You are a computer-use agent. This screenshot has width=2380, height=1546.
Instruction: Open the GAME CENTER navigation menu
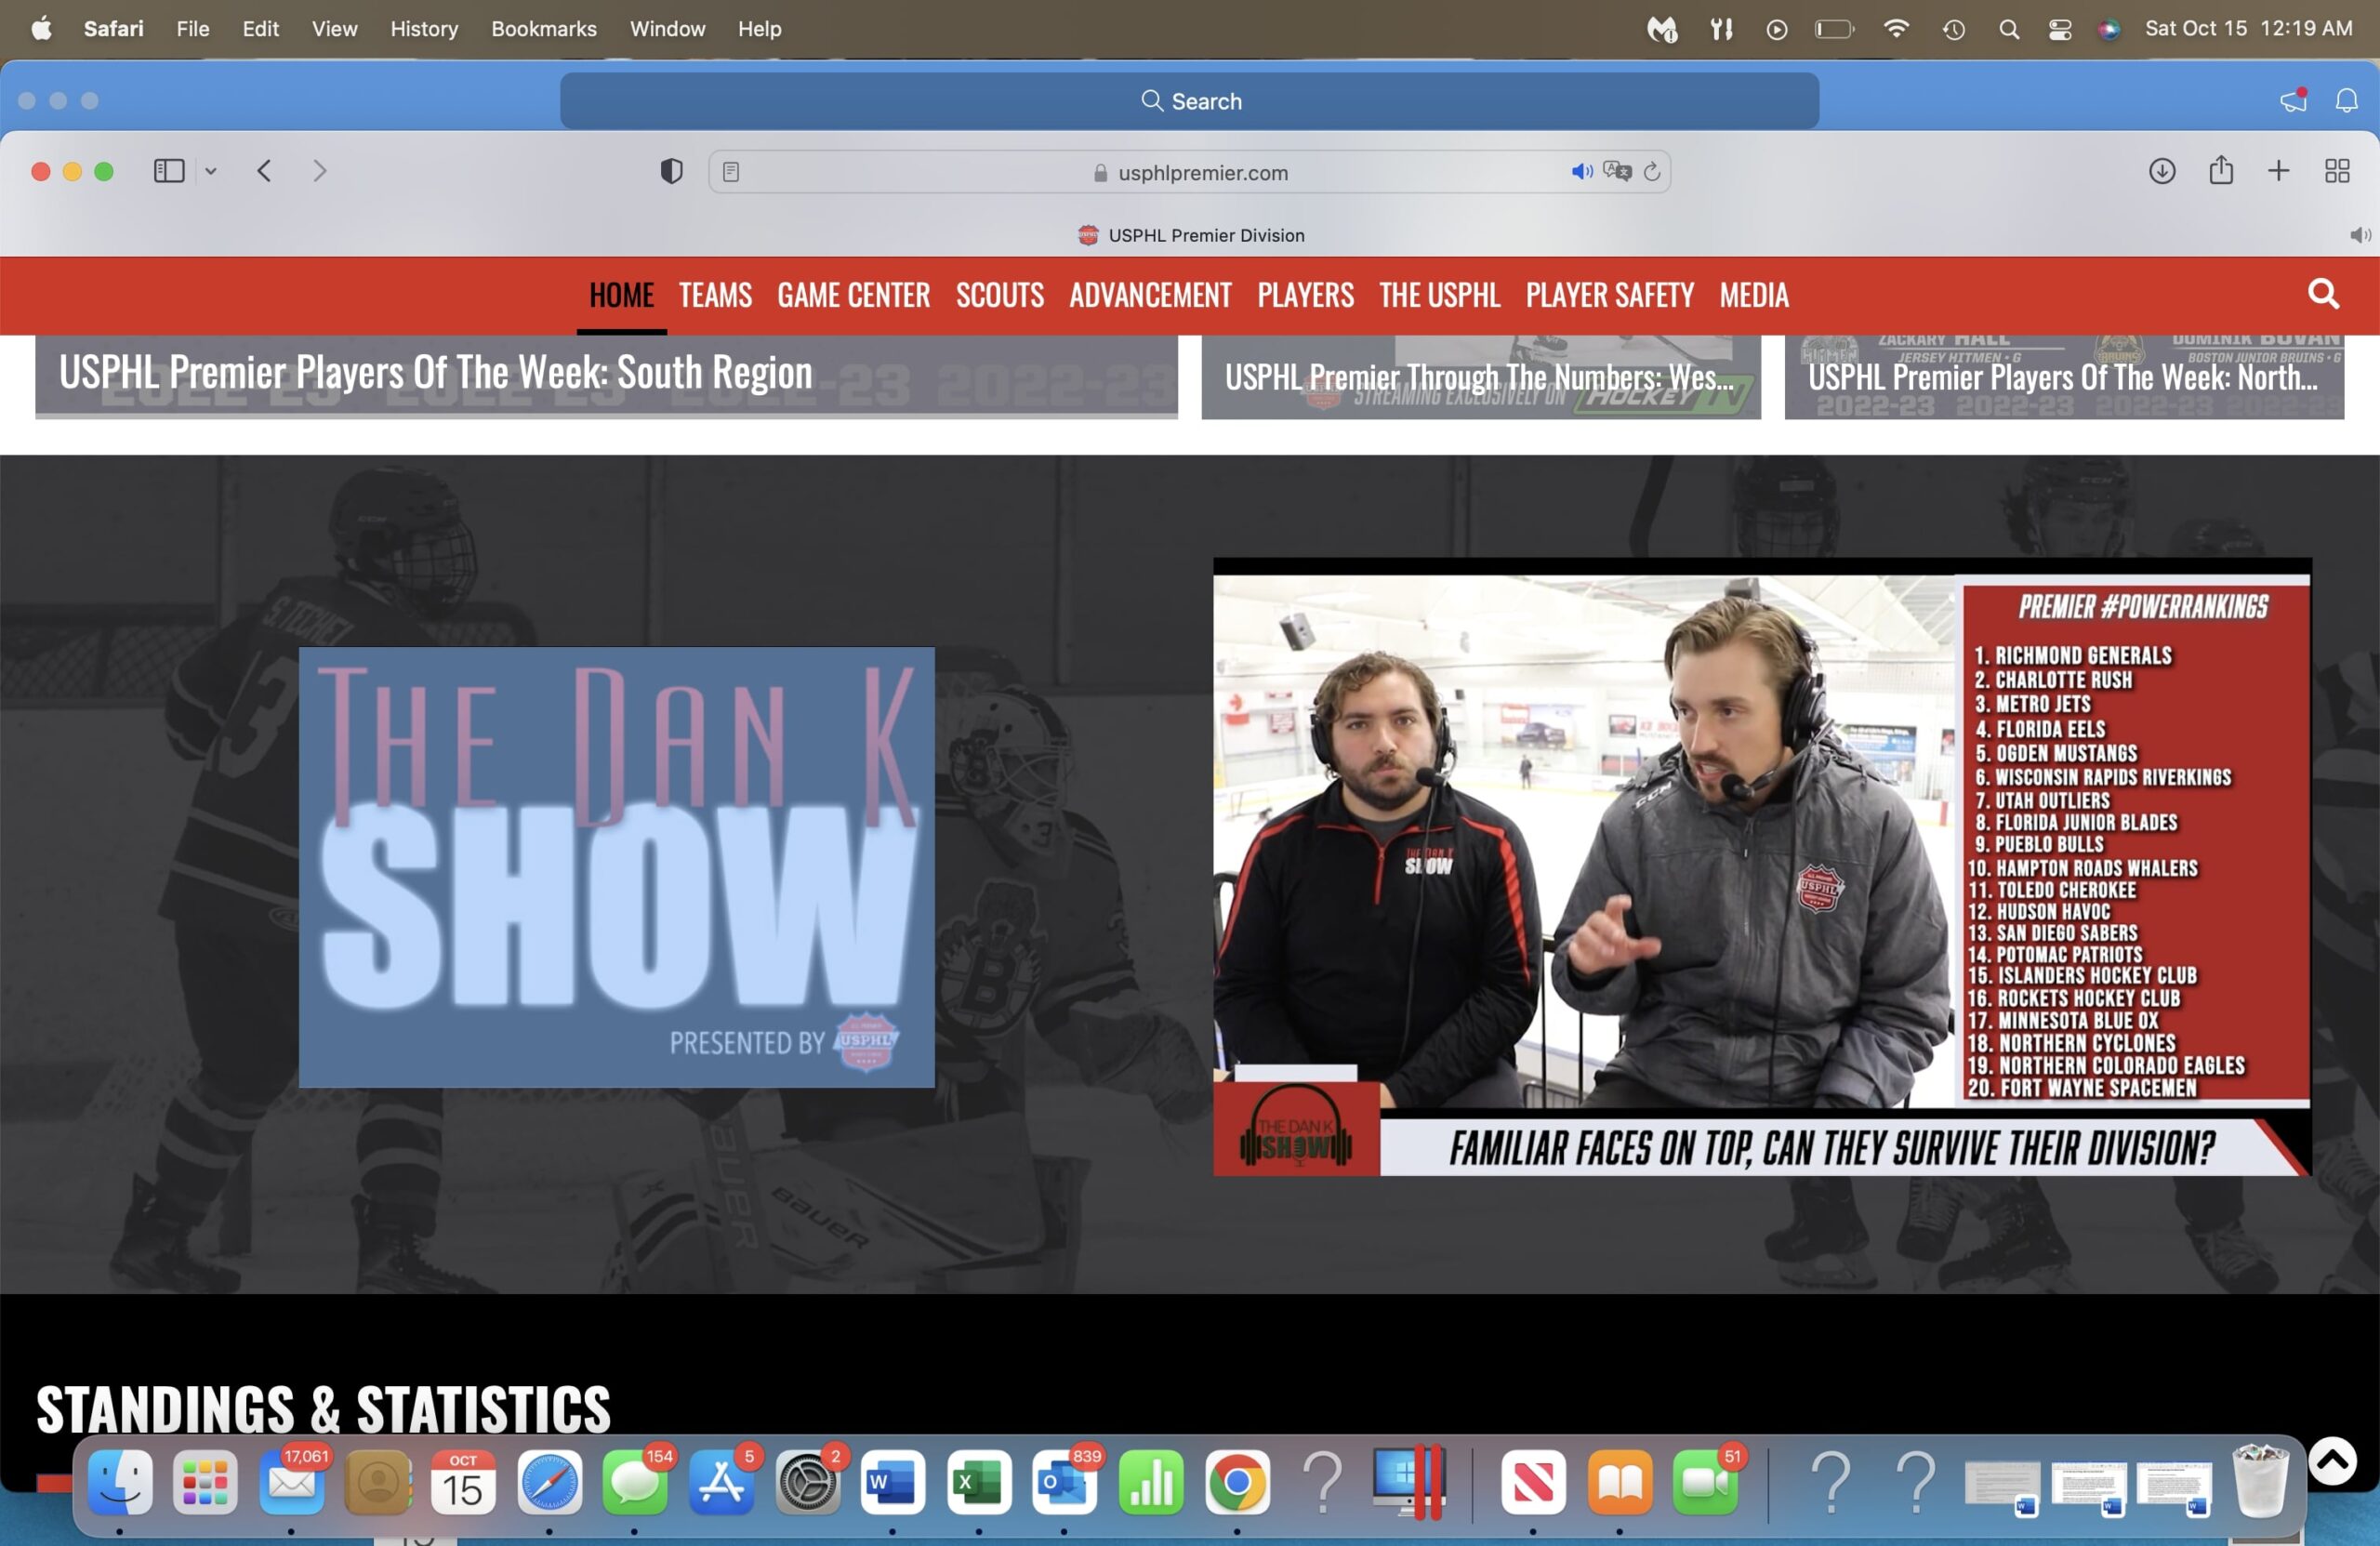click(x=853, y=295)
